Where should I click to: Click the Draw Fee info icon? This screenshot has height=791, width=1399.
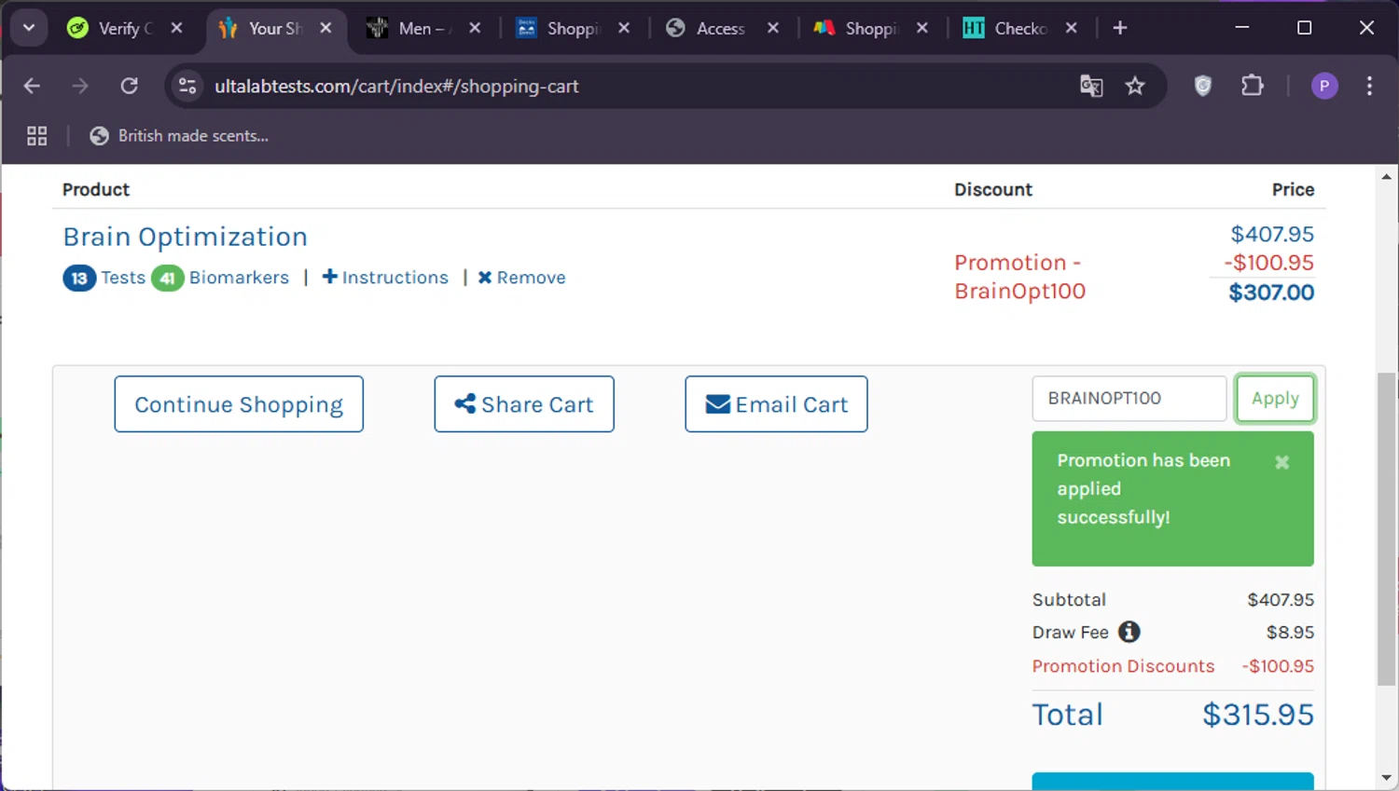click(1129, 633)
